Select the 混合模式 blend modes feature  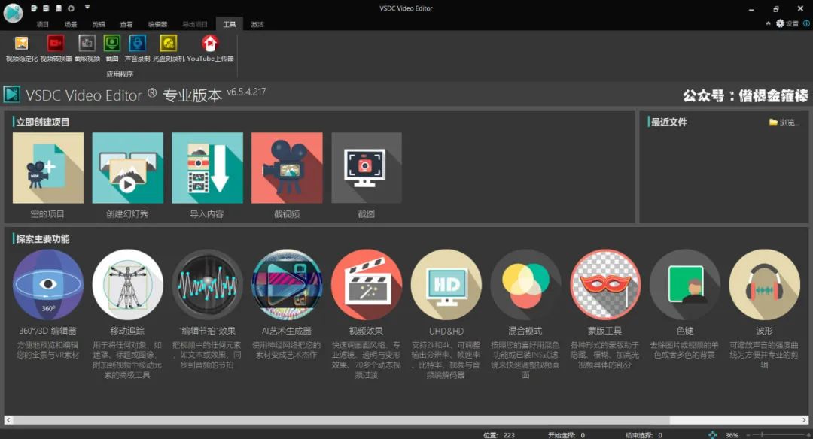(525, 284)
